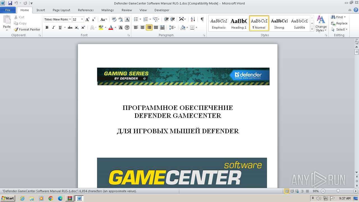The height and width of the screenshot is (202, 359).
Task: Toggle Underline formatting
Action: click(x=60, y=27)
